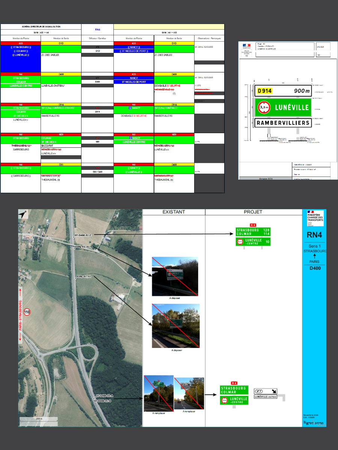Viewport: 338px width, 450px height.
Task: Click the ligne sens logo
Action: 314,423
